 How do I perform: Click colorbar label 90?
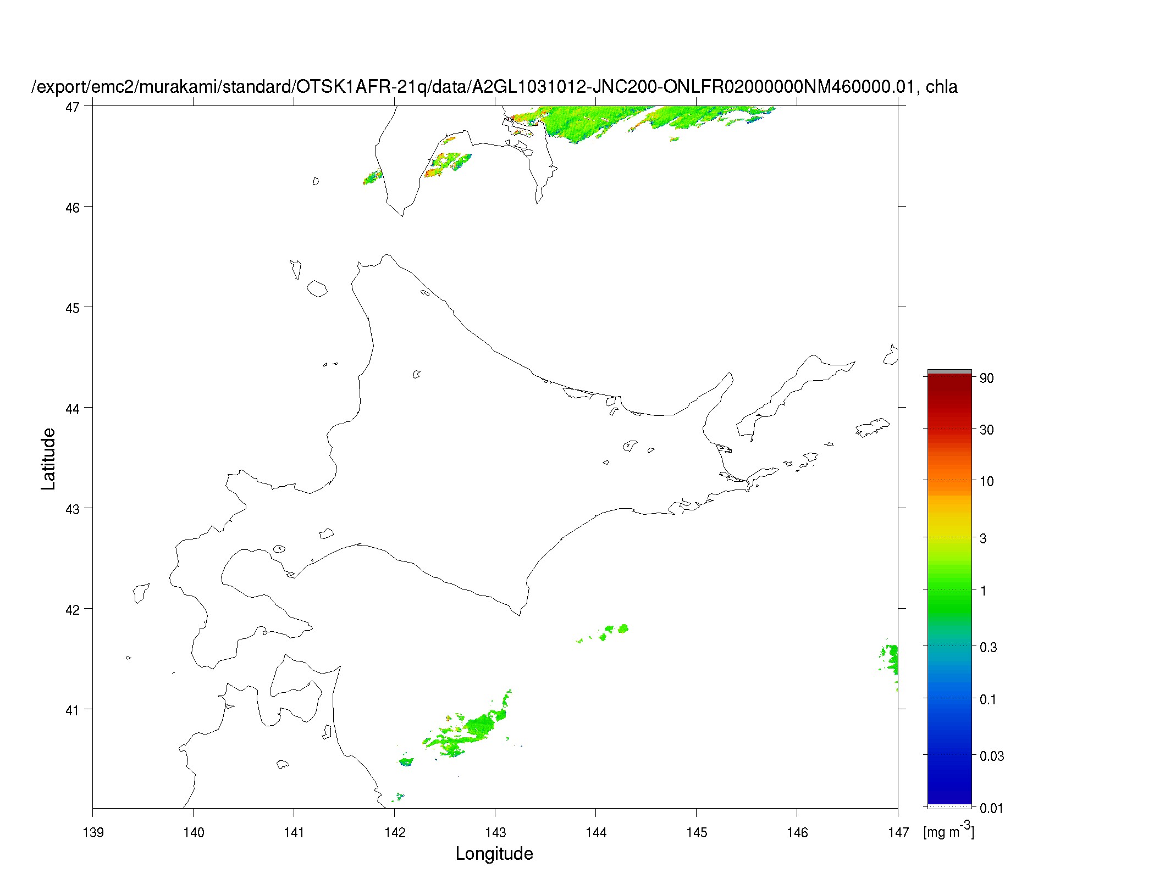(x=986, y=378)
